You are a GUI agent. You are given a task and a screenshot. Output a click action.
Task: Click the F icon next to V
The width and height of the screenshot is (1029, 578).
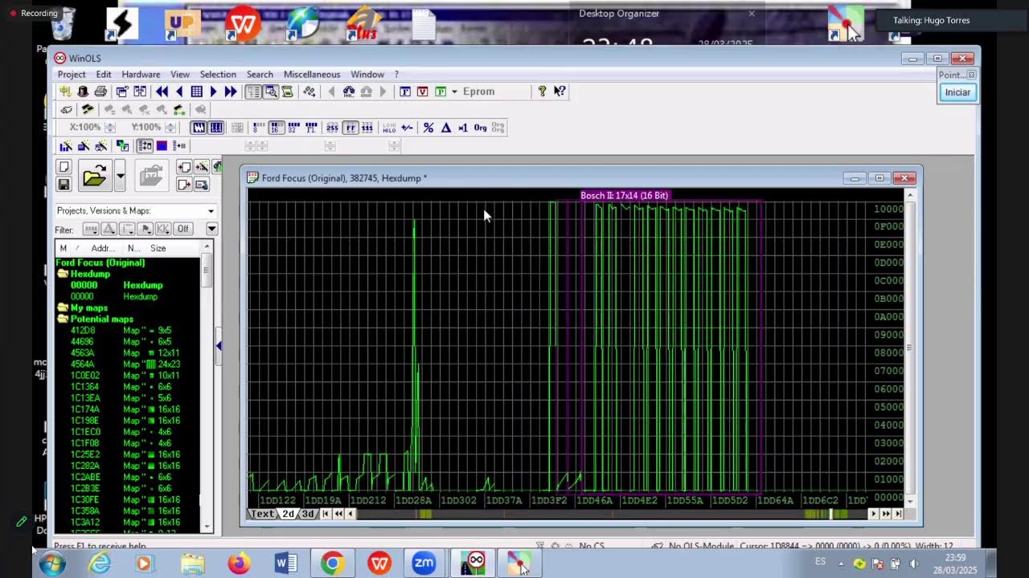tap(405, 92)
